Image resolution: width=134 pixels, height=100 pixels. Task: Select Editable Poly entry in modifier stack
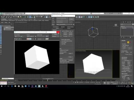[x=127, y=28]
